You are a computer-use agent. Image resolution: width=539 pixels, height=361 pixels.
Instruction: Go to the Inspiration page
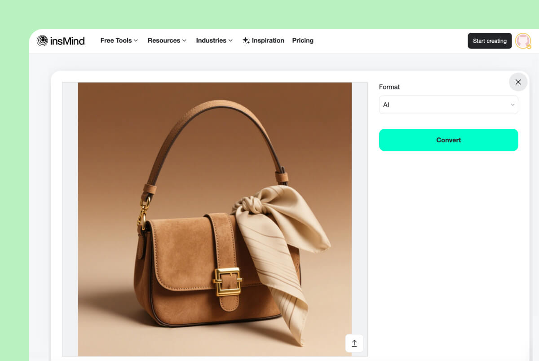pos(263,40)
